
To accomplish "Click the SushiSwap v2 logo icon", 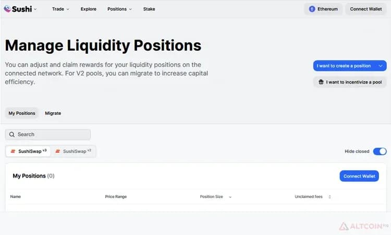I will click(x=57, y=151).
